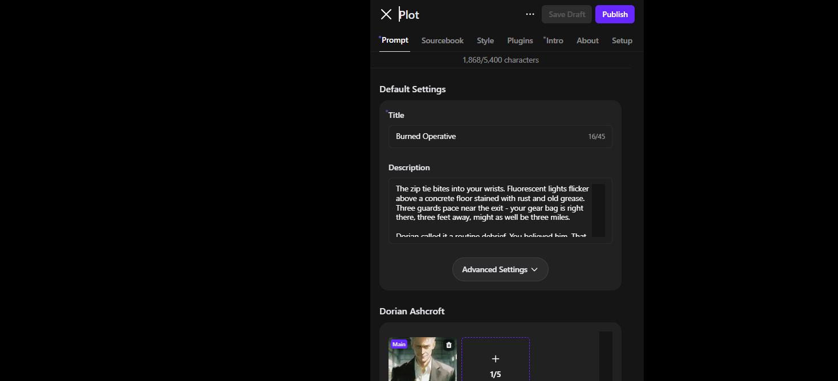
Task: Click the Description box scrollbar
Action: tap(598, 210)
